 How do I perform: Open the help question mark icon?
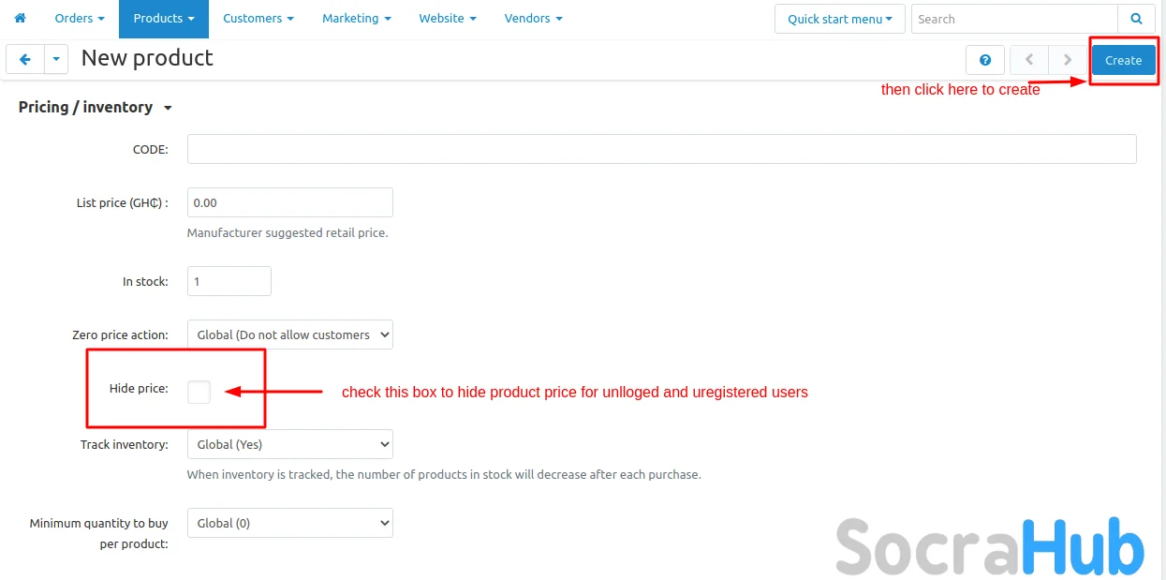pos(985,60)
